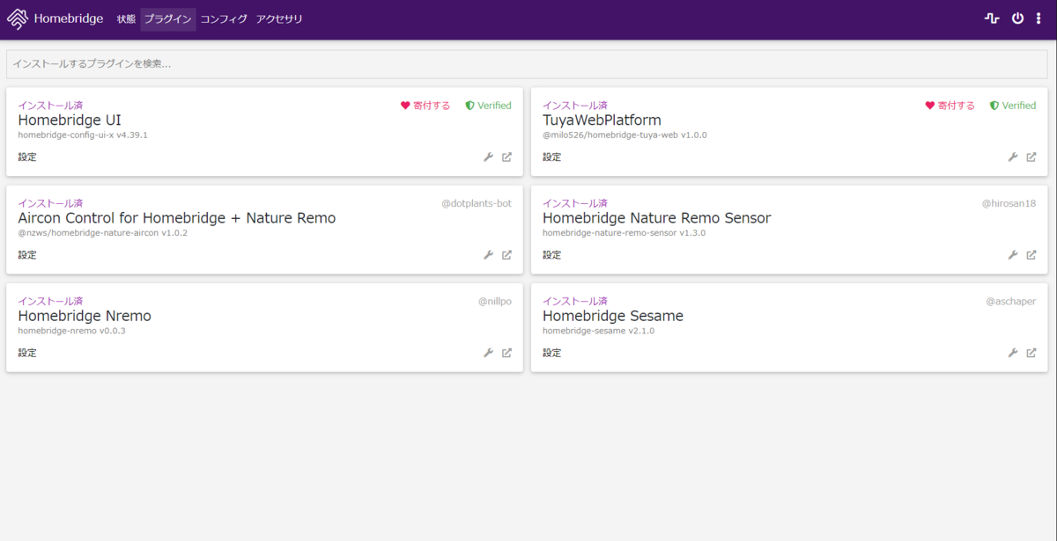Click wrench icon on Nature Remo Sensor card
Screen dimensions: 1057x541
click(x=1013, y=255)
